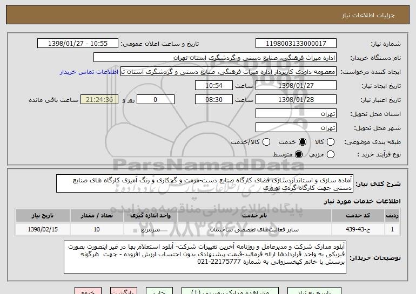Click the نوع فرآیند خرید label

379,154
